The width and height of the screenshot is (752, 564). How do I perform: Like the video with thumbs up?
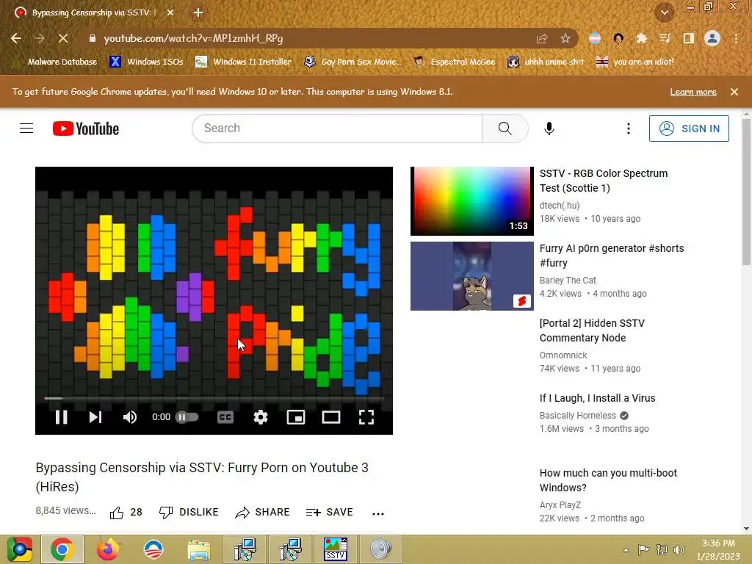pos(126,513)
